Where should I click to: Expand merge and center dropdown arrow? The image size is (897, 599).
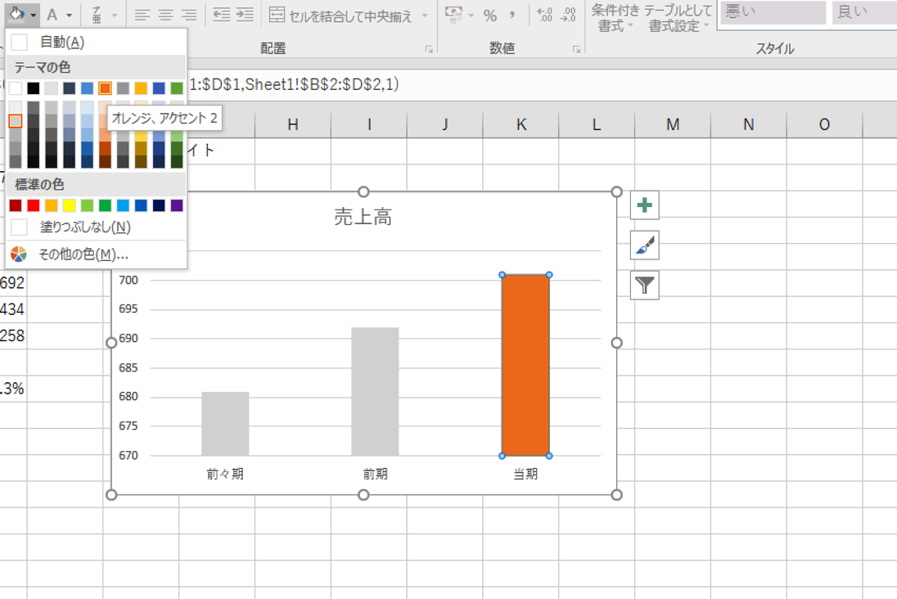(x=425, y=16)
